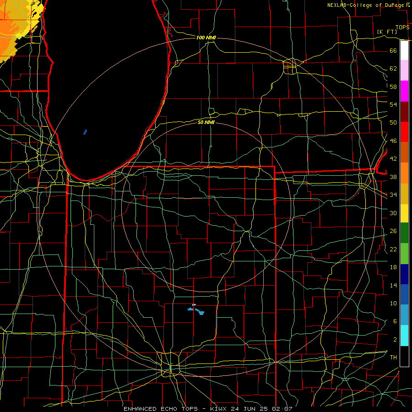Click the 'NEXLAB-College of DuPage' credit text
412x412 pixels.
tap(366, 5)
